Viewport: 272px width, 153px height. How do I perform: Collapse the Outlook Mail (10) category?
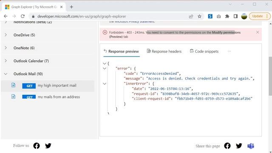(x=6, y=74)
